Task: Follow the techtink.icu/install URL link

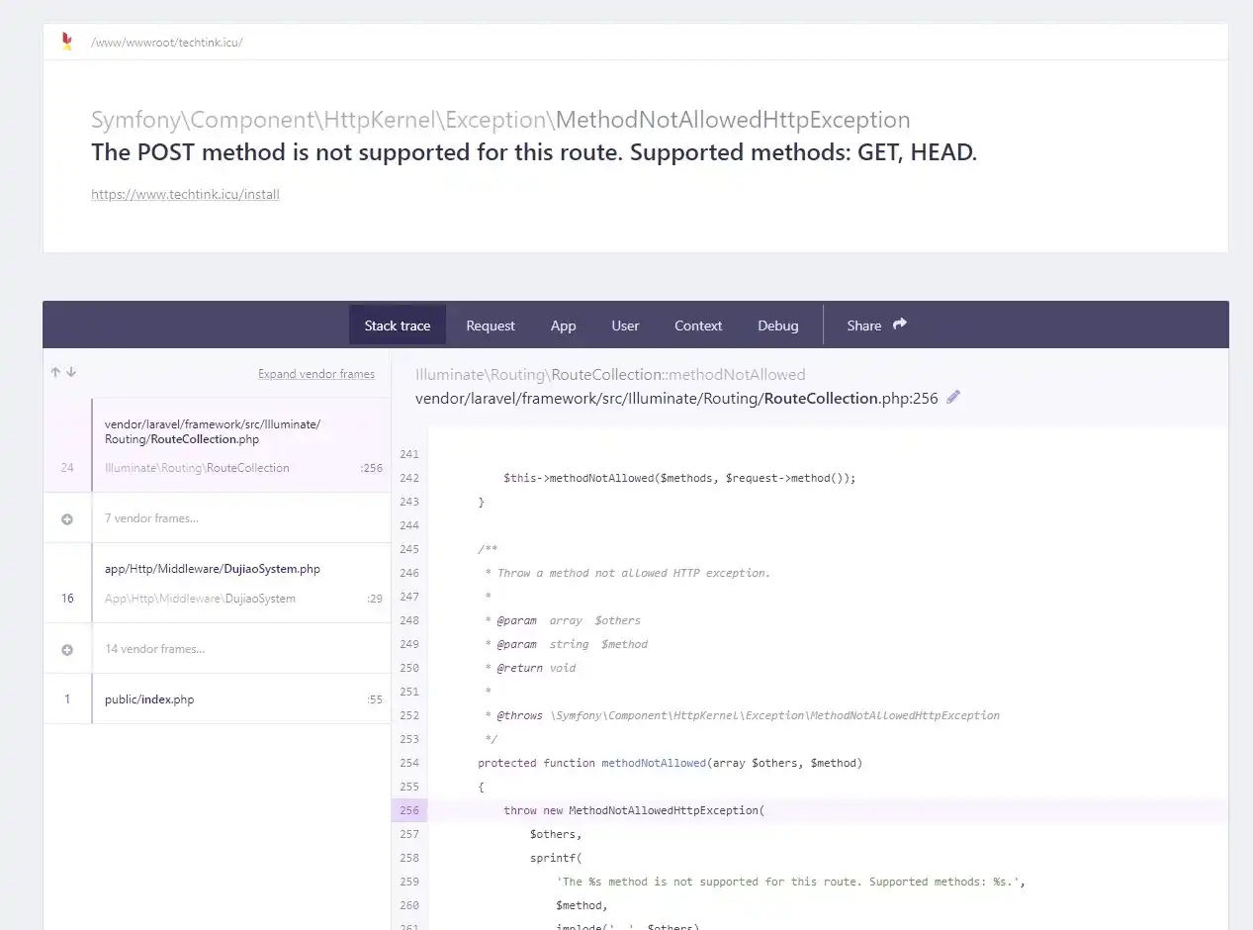Action: coord(185,195)
